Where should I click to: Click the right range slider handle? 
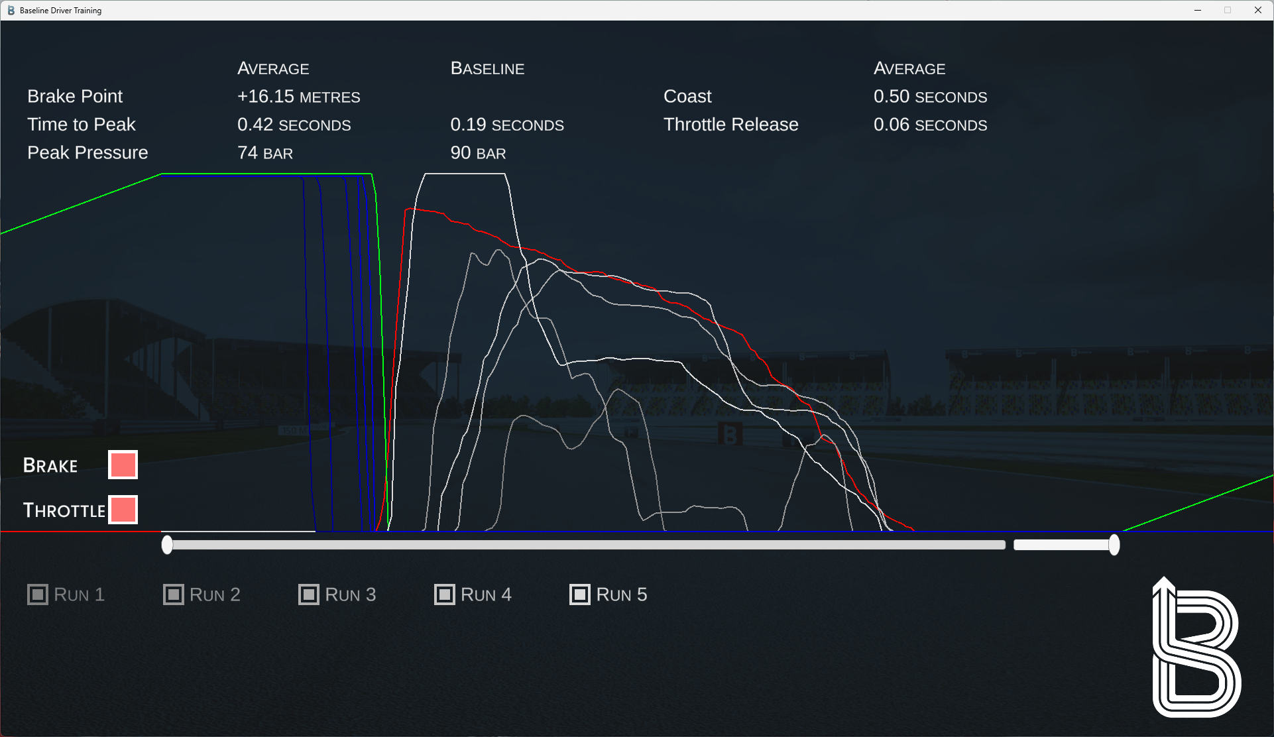tap(1114, 545)
